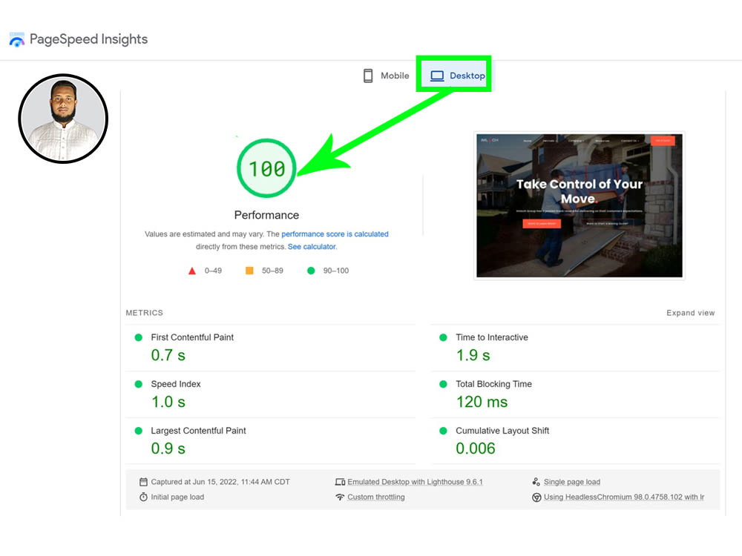Click the First Contentful Paint label
Screen dimensions: 742x556
[x=192, y=337]
